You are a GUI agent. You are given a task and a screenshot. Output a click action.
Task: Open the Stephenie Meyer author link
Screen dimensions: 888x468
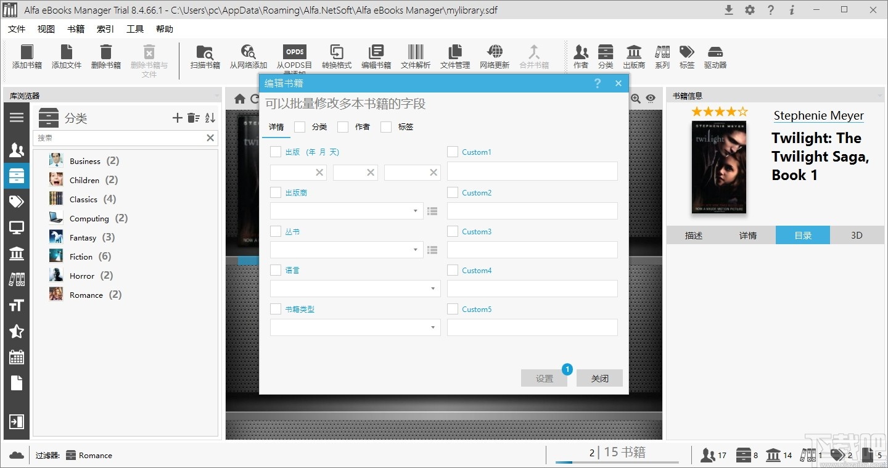tap(818, 115)
